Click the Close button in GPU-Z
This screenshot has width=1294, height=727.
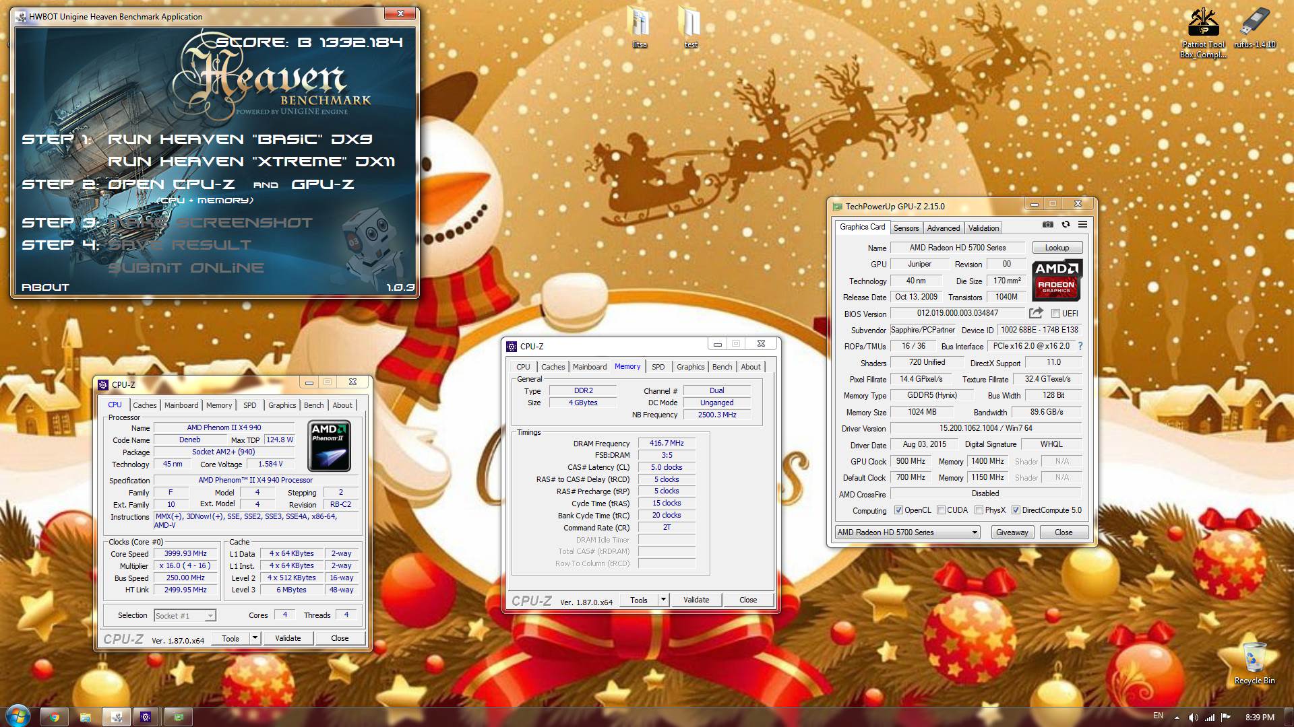click(1063, 532)
